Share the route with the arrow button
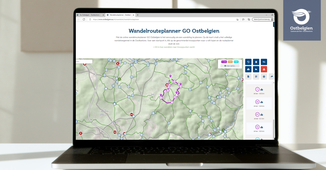The width and height of the screenshot is (326, 170). 271,77
